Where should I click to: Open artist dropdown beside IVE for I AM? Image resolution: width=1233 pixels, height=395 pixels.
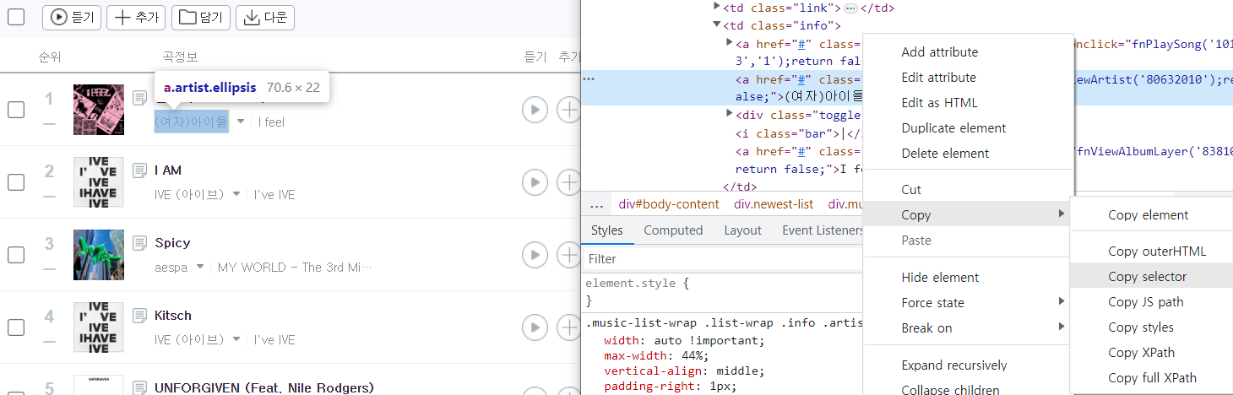236,194
